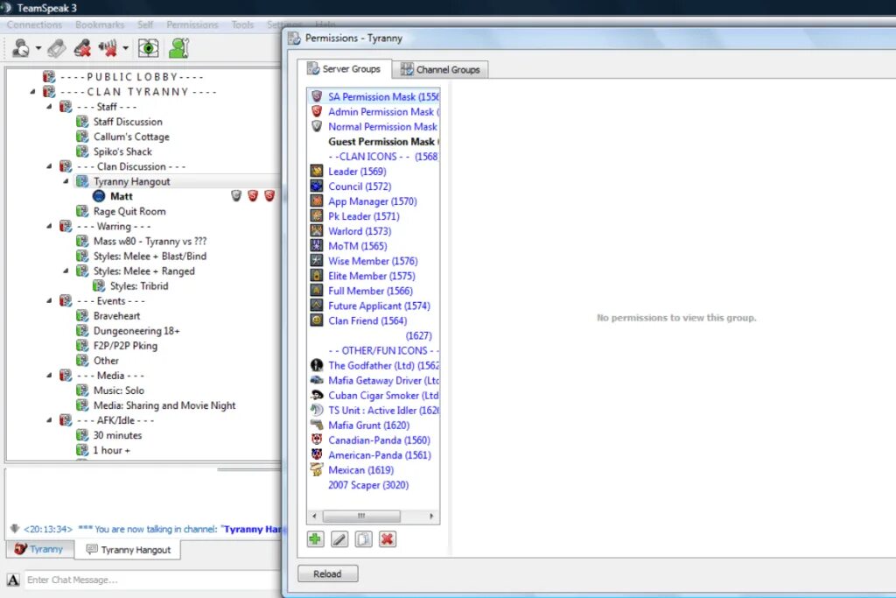Select the MoTM (1565) group icon

coord(317,245)
